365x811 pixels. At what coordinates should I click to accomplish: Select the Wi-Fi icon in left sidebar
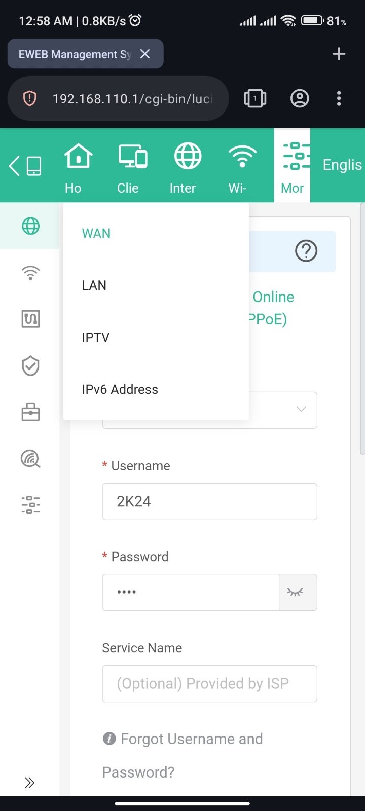[x=30, y=273]
